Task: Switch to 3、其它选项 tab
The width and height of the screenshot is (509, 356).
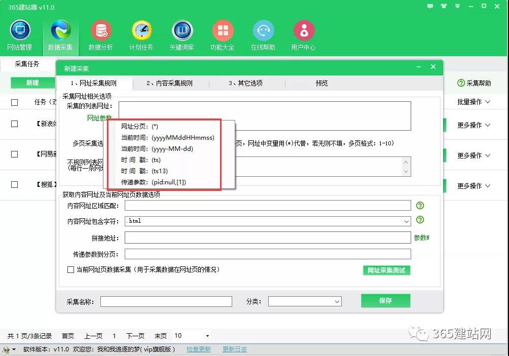Action: pyautogui.click(x=246, y=84)
